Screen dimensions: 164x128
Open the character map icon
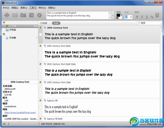tap(31, 15)
